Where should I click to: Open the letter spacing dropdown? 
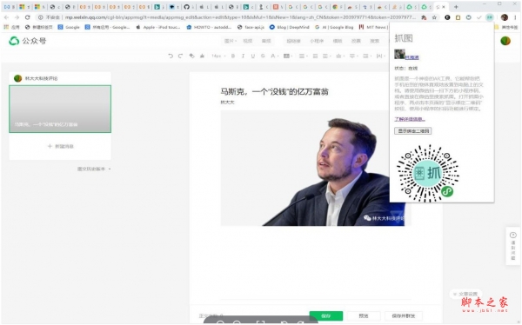pos(380,56)
